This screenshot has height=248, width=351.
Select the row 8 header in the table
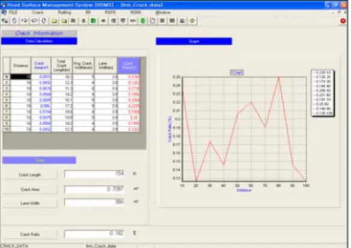[x=7, y=117]
